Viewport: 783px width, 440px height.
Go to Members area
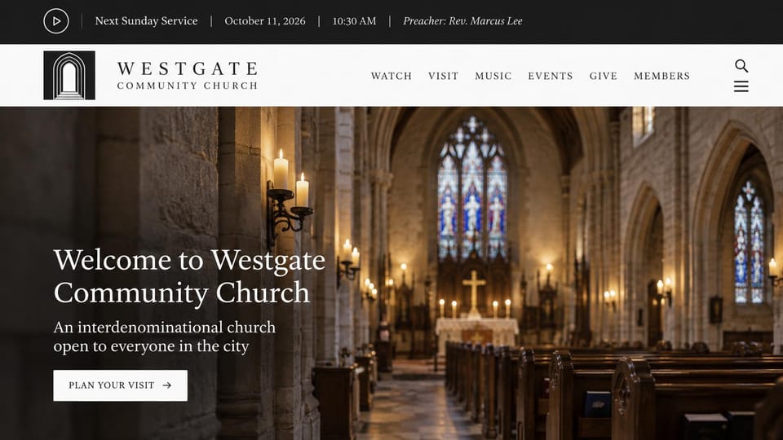(661, 76)
